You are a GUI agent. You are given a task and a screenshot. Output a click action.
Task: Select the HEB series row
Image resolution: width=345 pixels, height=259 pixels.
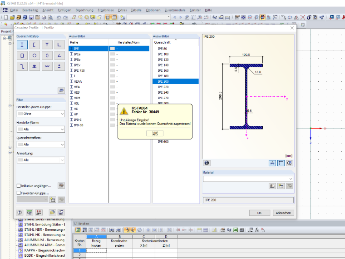coord(109,92)
